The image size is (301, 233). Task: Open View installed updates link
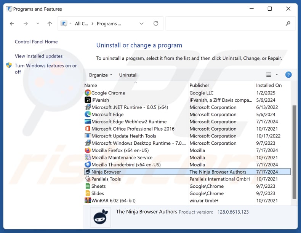coord(39,56)
